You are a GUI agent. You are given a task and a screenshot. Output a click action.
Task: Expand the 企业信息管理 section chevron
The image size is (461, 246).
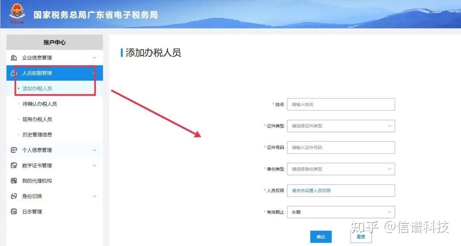click(x=96, y=58)
